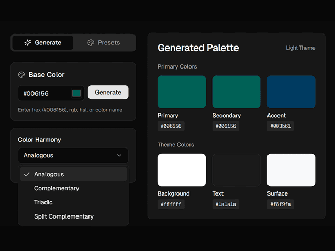
Task: Click the Surface label text
Action: pyautogui.click(x=277, y=193)
